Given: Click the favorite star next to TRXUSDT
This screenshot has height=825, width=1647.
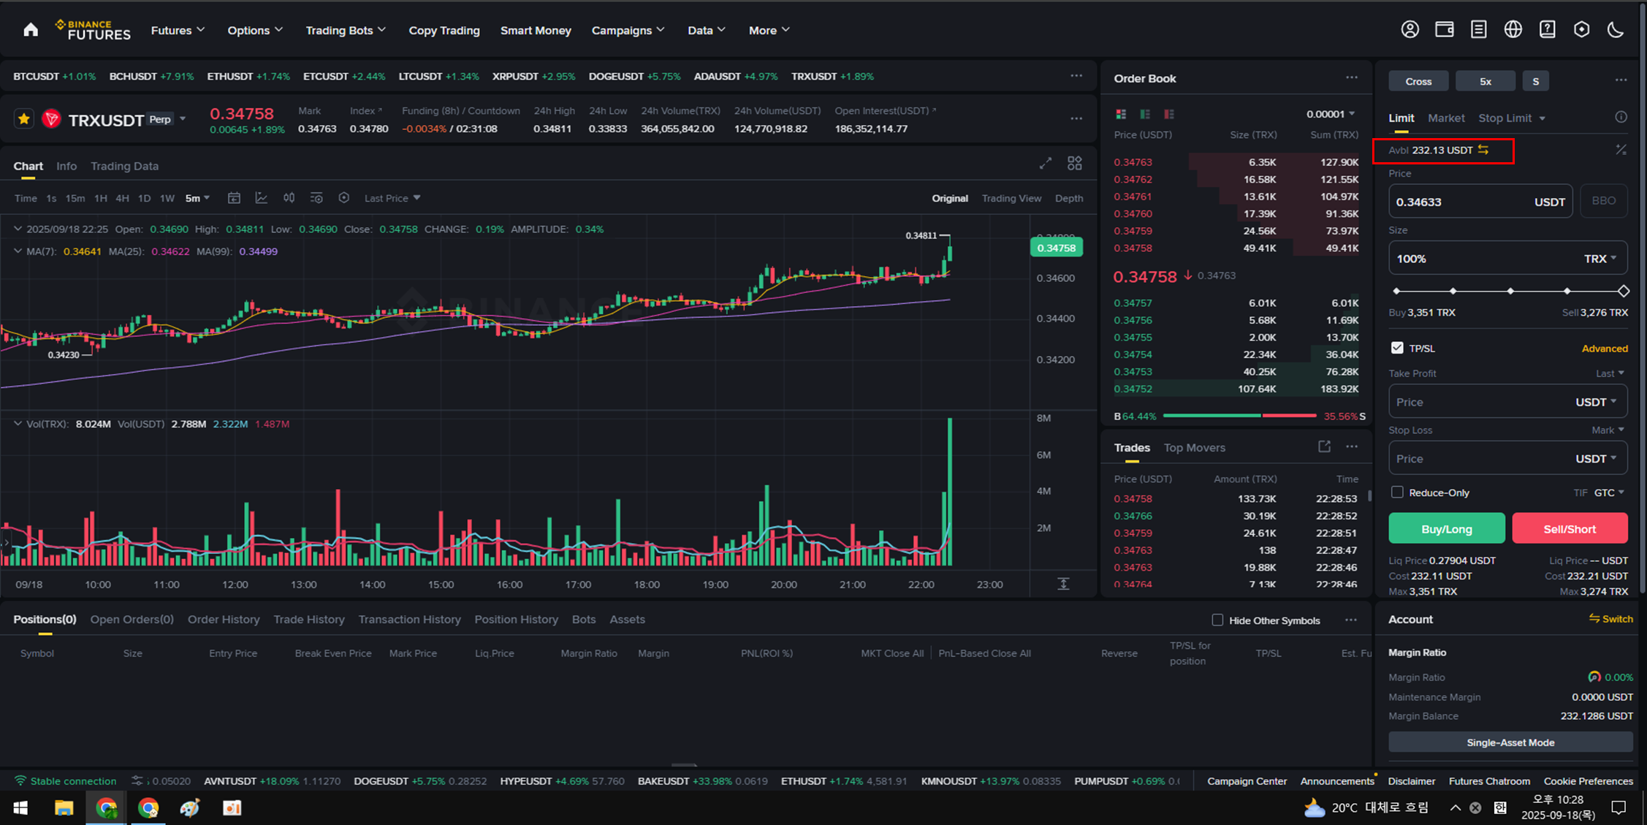Looking at the screenshot, I should click(x=24, y=119).
